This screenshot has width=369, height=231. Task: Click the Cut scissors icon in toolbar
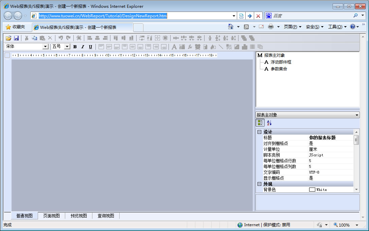point(27,38)
